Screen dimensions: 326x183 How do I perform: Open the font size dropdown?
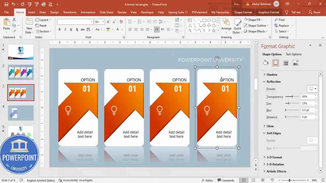pos(103,22)
